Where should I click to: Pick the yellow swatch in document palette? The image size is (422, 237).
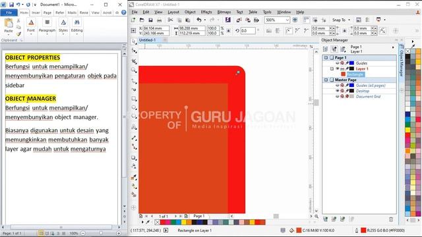183,223
